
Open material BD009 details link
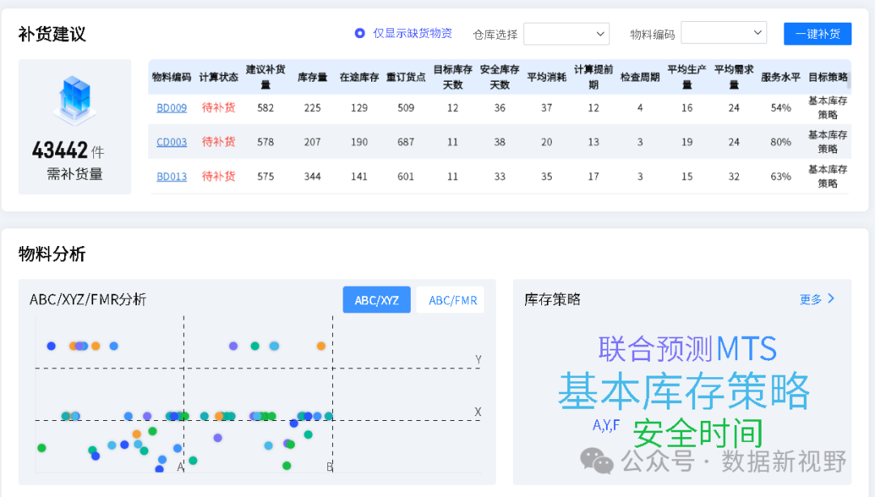(x=171, y=107)
